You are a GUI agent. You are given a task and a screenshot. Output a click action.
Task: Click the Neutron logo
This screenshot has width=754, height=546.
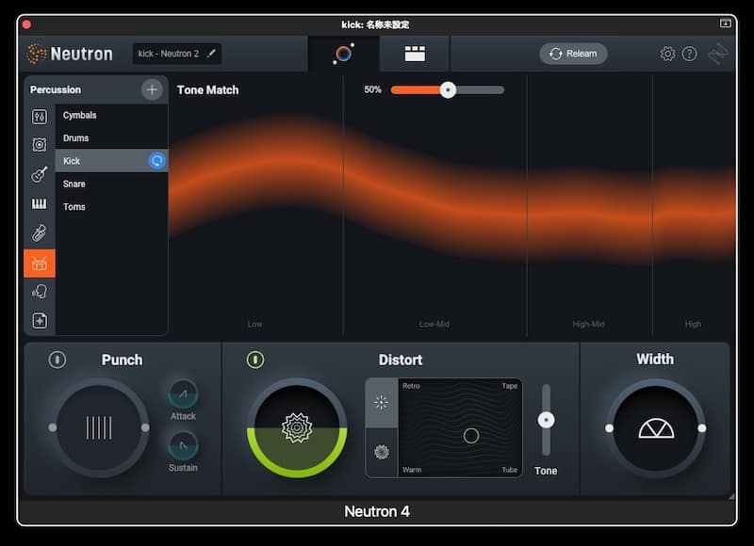click(x=70, y=54)
